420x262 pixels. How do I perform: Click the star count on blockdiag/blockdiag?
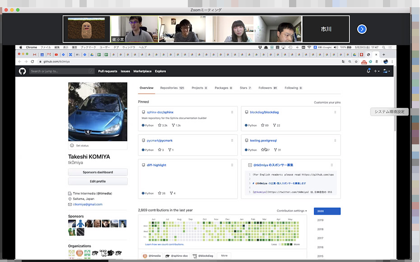[x=265, y=125]
